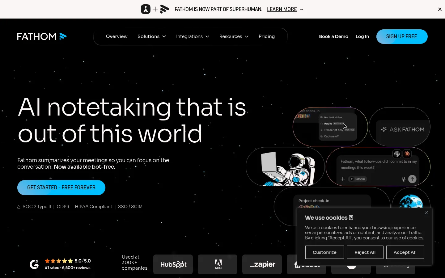
Task: Click Used at 300K+ companies text
Action: [x=134, y=263]
